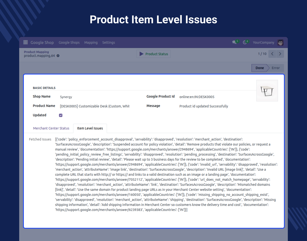Open the activities clock icon
The height and width of the screenshot is (241, 307).
coord(245,42)
